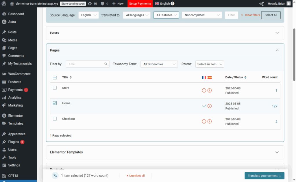Click the page vertical scrollbar
The width and height of the screenshot is (296, 182).
294,54
